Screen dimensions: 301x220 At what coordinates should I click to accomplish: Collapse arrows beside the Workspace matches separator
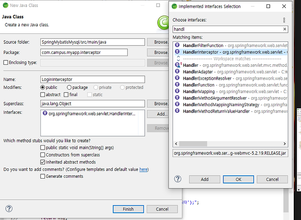click(x=178, y=58)
